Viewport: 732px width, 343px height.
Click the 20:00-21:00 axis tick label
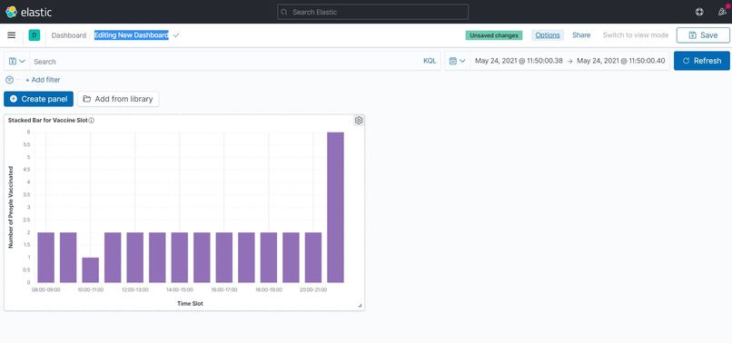(313, 289)
